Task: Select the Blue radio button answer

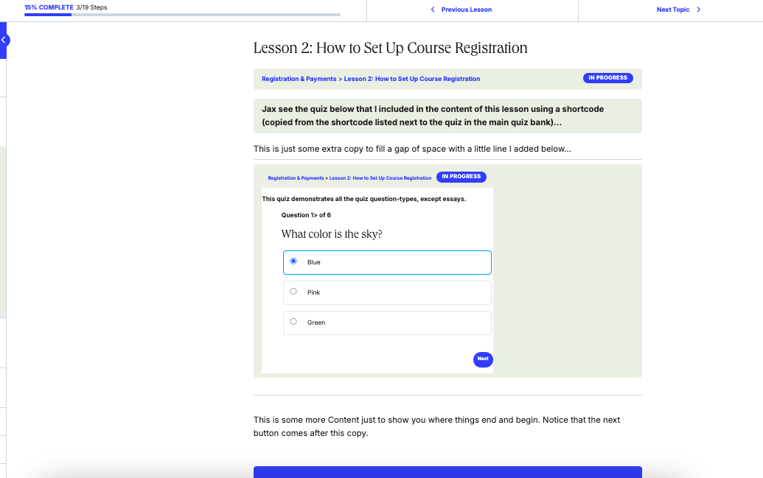Action: click(293, 261)
